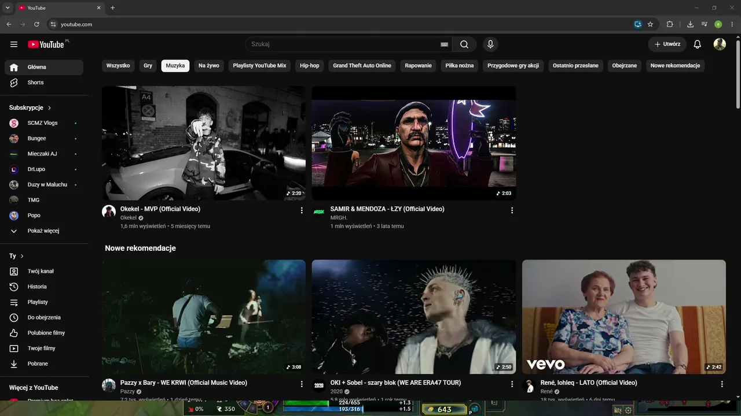Open Historia in the sidebar

coord(44,287)
